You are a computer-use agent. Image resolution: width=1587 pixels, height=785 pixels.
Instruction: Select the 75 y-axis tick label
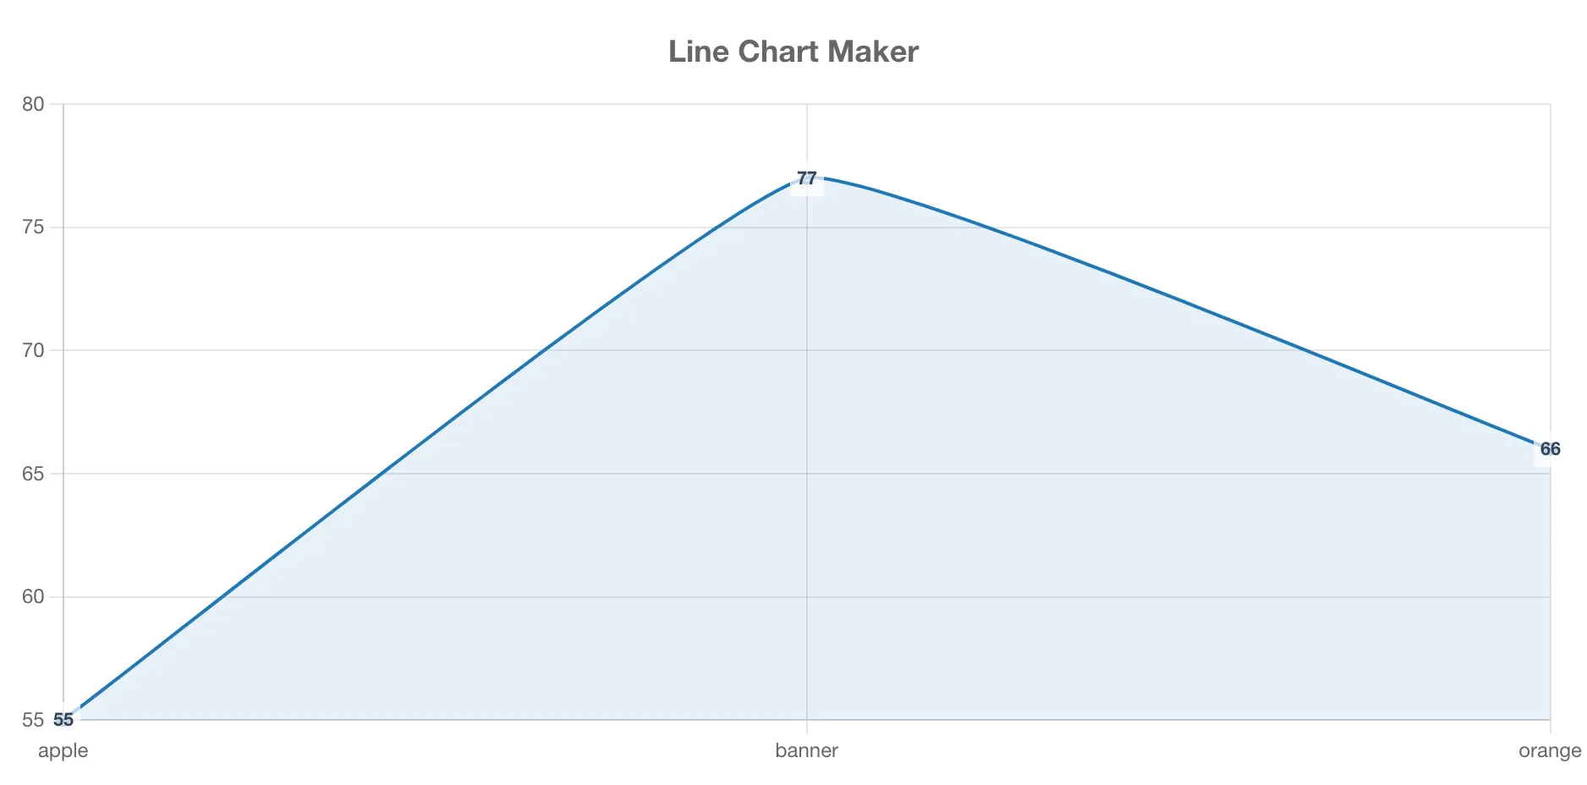(x=33, y=228)
